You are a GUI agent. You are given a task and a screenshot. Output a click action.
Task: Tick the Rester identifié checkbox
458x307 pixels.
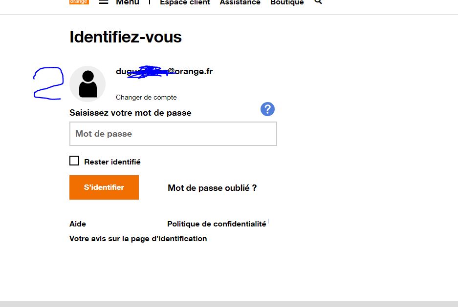click(x=74, y=161)
